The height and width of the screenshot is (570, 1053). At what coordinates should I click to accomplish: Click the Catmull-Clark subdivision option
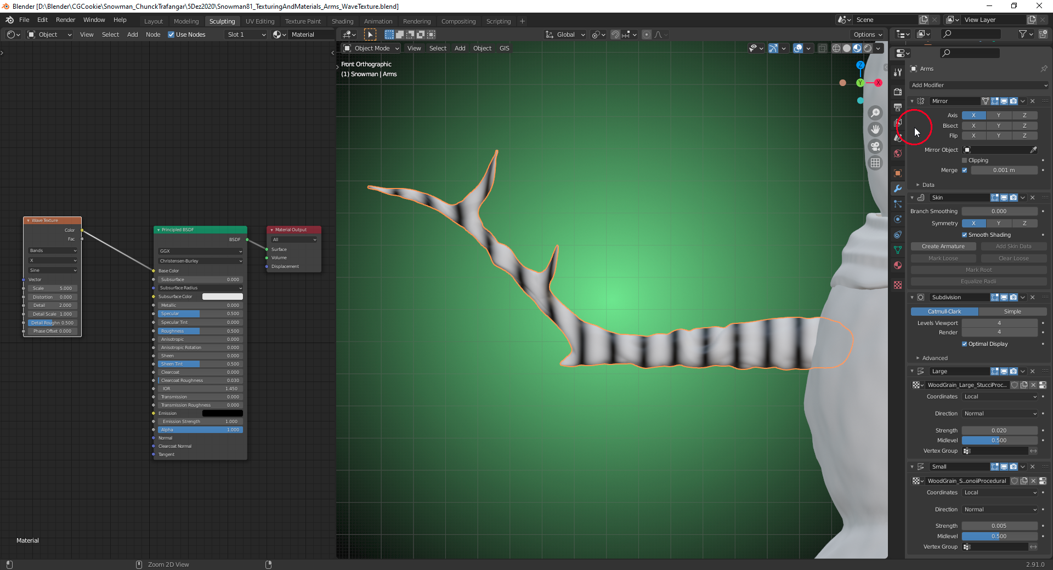tap(944, 311)
